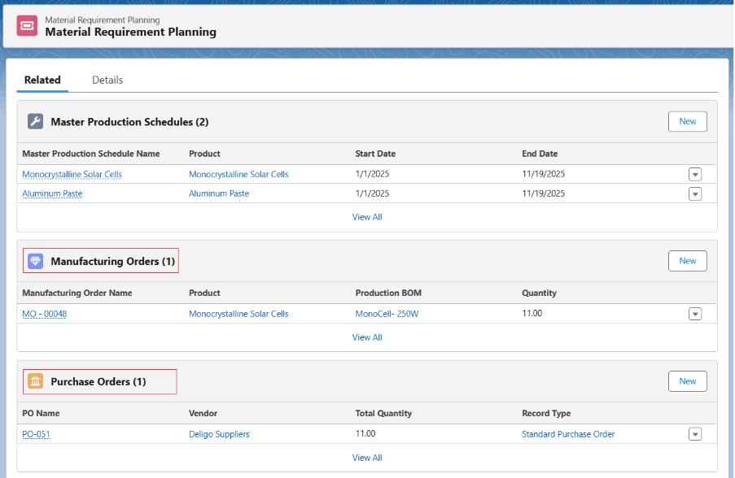
Task: Open Deligo Suppliers vendor record
Action: pyautogui.click(x=219, y=434)
